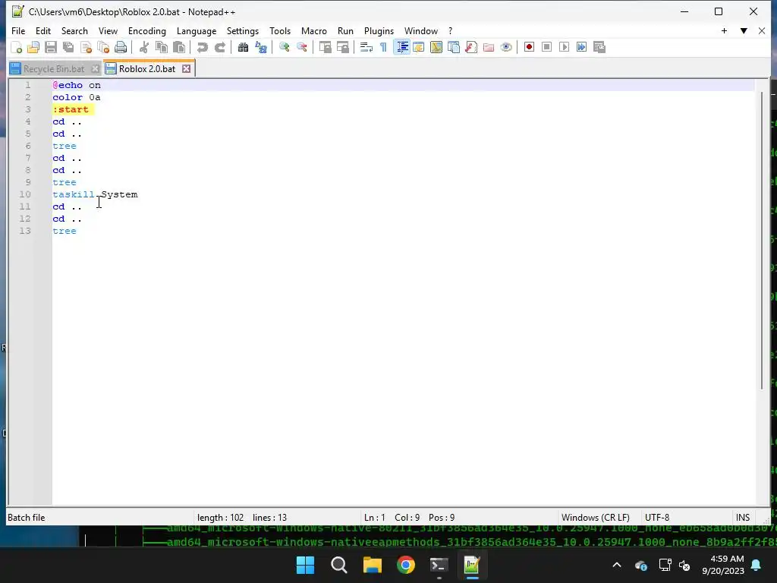Viewport: 777px width, 583px height.
Task: Save the recorded macro icon
Action: (599, 47)
